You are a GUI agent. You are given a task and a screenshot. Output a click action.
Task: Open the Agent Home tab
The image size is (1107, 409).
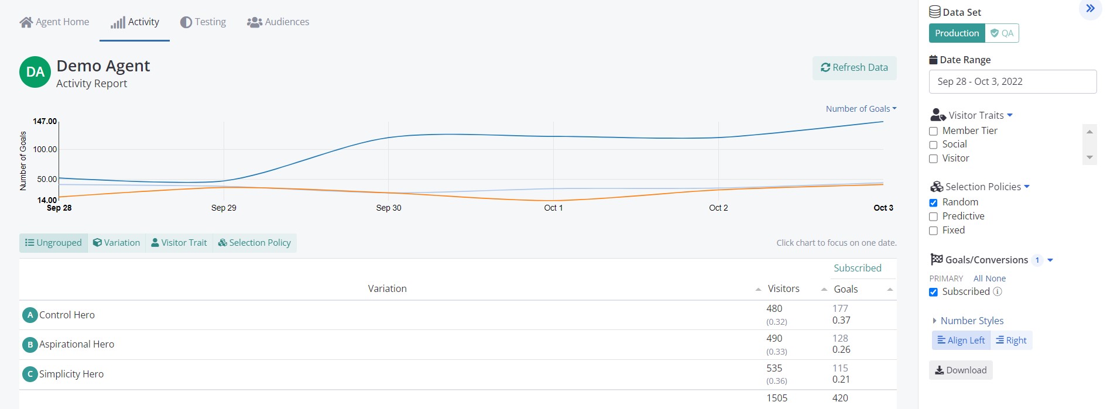(54, 22)
